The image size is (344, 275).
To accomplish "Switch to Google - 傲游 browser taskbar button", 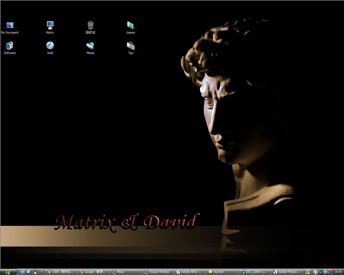I will coord(93,272).
